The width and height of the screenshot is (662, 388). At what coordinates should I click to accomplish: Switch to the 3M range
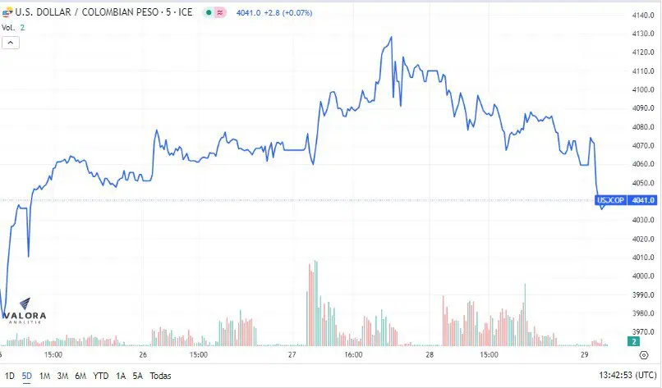click(x=62, y=376)
